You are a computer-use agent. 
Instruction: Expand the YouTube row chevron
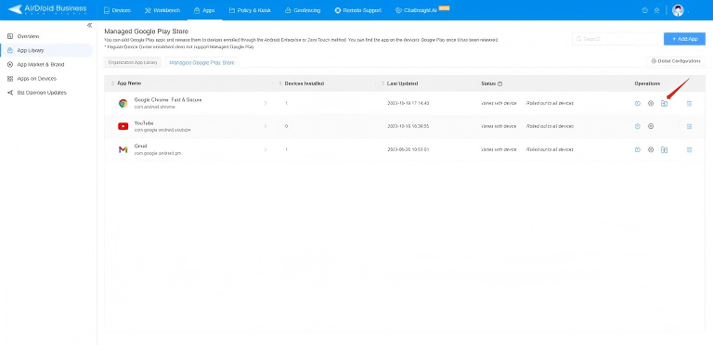coord(266,126)
